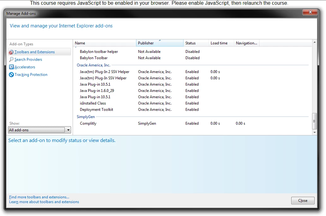Click Enabled status of Deployment Toolkit
This screenshot has width=326, height=216.
(192, 110)
